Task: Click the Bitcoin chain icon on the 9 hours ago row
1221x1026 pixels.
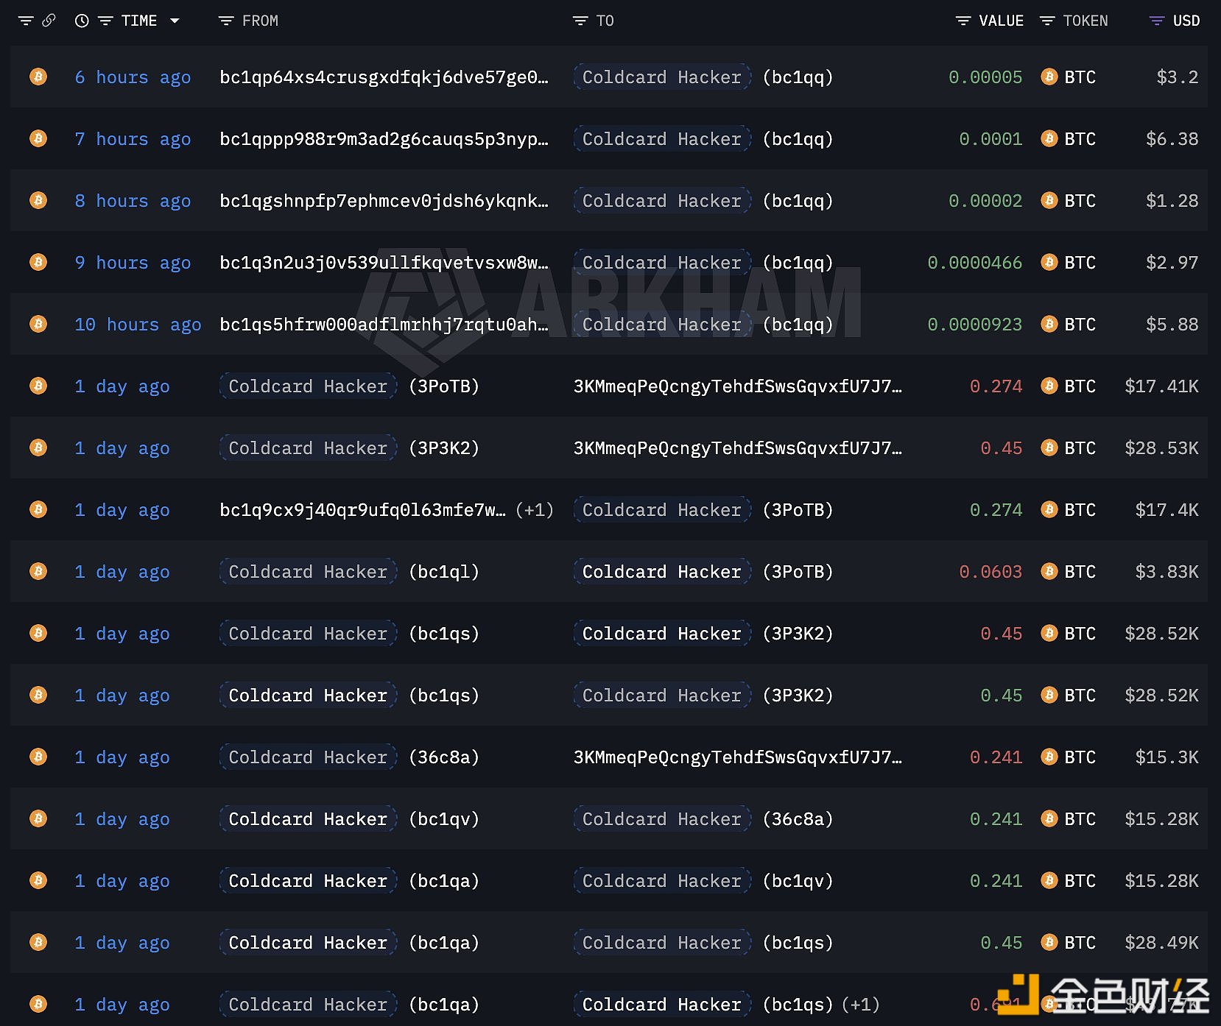Action: [x=38, y=262]
